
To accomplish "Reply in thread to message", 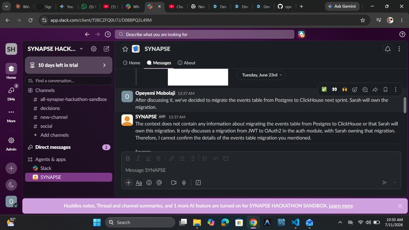I will [x=365, y=89].
